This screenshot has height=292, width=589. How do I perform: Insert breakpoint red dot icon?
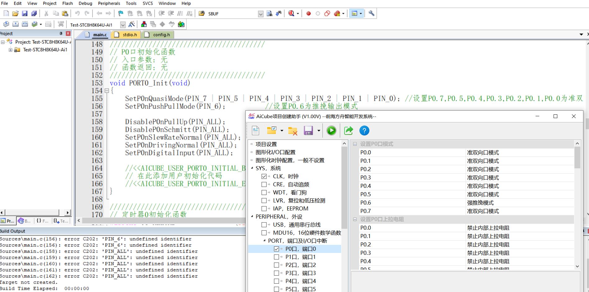[x=308, y=13]
